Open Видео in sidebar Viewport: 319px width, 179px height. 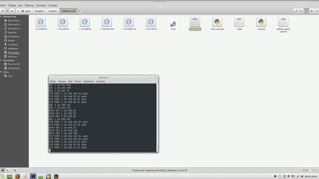click(9, 41)
